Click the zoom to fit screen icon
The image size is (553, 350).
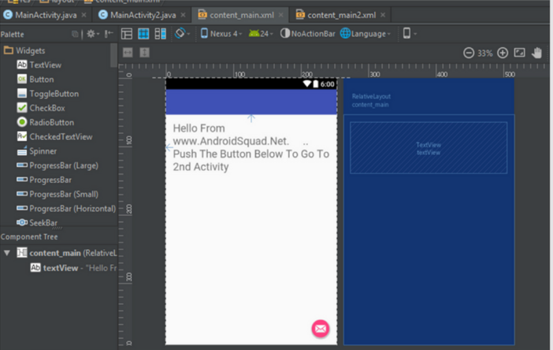click(x=520, y=53)
